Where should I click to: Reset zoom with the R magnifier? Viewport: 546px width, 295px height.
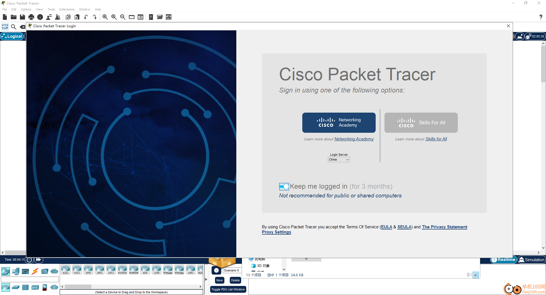[114, 17]
